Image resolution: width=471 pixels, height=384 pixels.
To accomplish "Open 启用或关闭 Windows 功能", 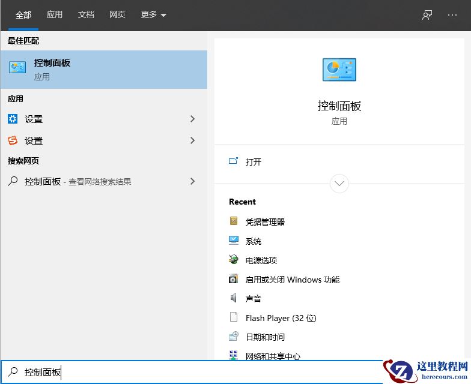I will (x=292, y=280).
